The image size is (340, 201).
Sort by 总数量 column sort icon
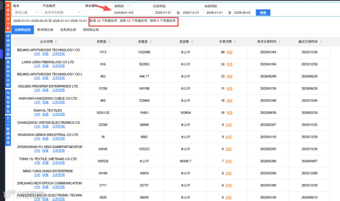click(109, 41)
